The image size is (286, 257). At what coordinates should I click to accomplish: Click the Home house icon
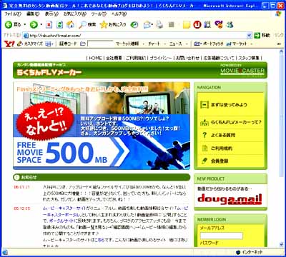[x=70, y=24]
